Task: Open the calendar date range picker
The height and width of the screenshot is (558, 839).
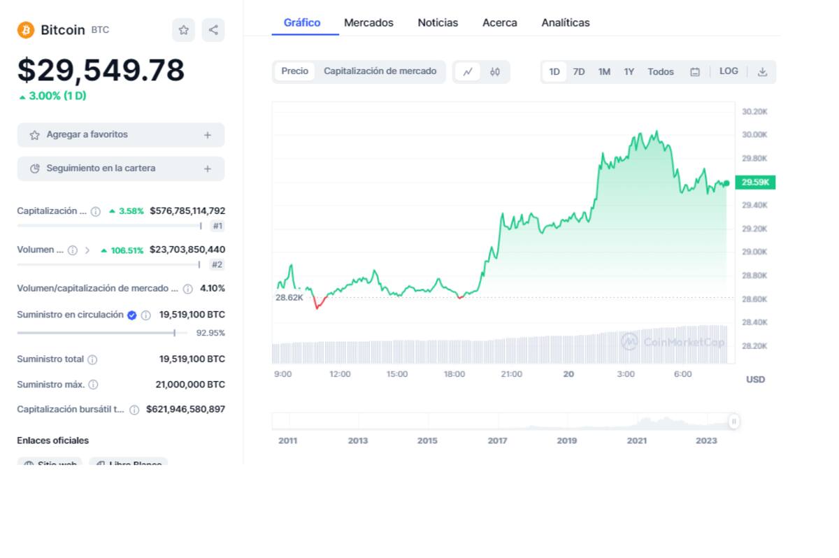Action: (695, 71)
